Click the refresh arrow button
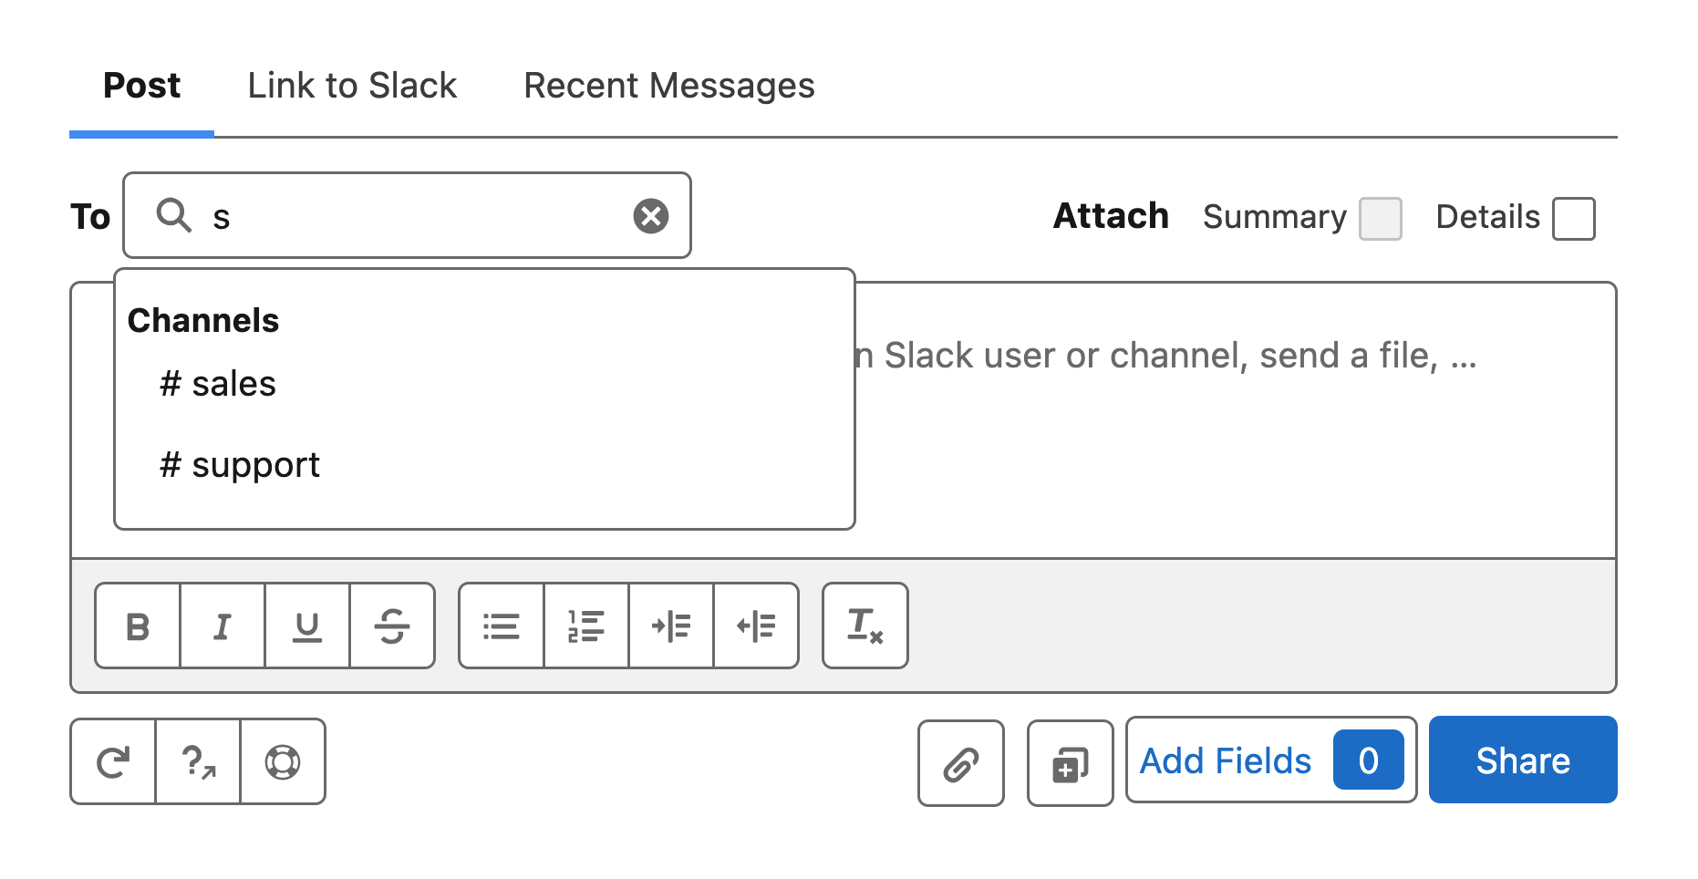The image size is (1698, 879). [x=113, y=761]
